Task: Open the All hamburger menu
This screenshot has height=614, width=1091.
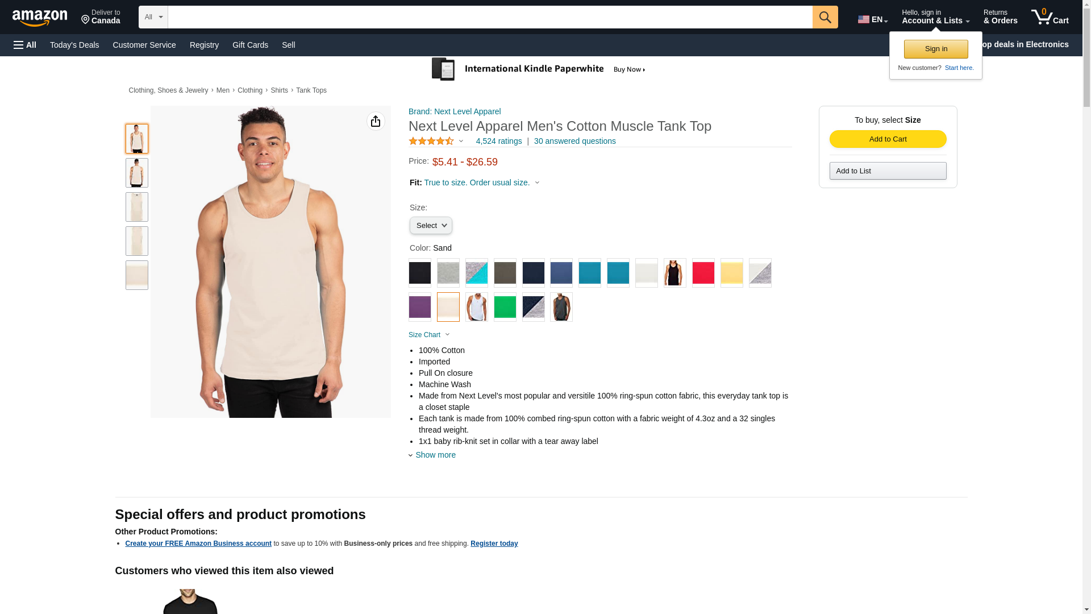Action: (x=25, y=45)
